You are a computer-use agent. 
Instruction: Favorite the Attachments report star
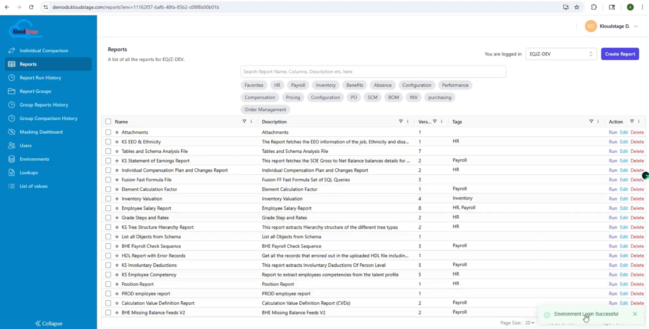pos(117,132)
